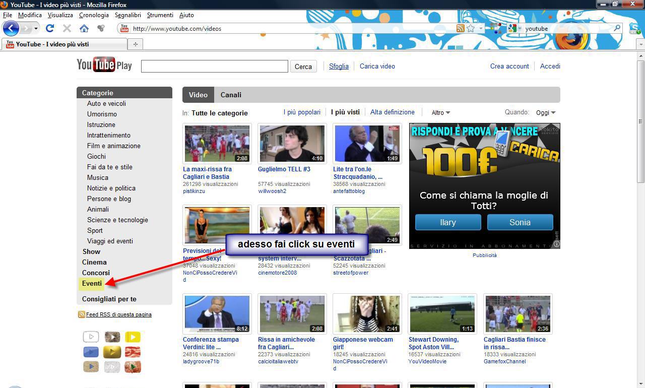
Task: Open the Feed RSS di questa pagina link
Action: (x=119, y=314)
